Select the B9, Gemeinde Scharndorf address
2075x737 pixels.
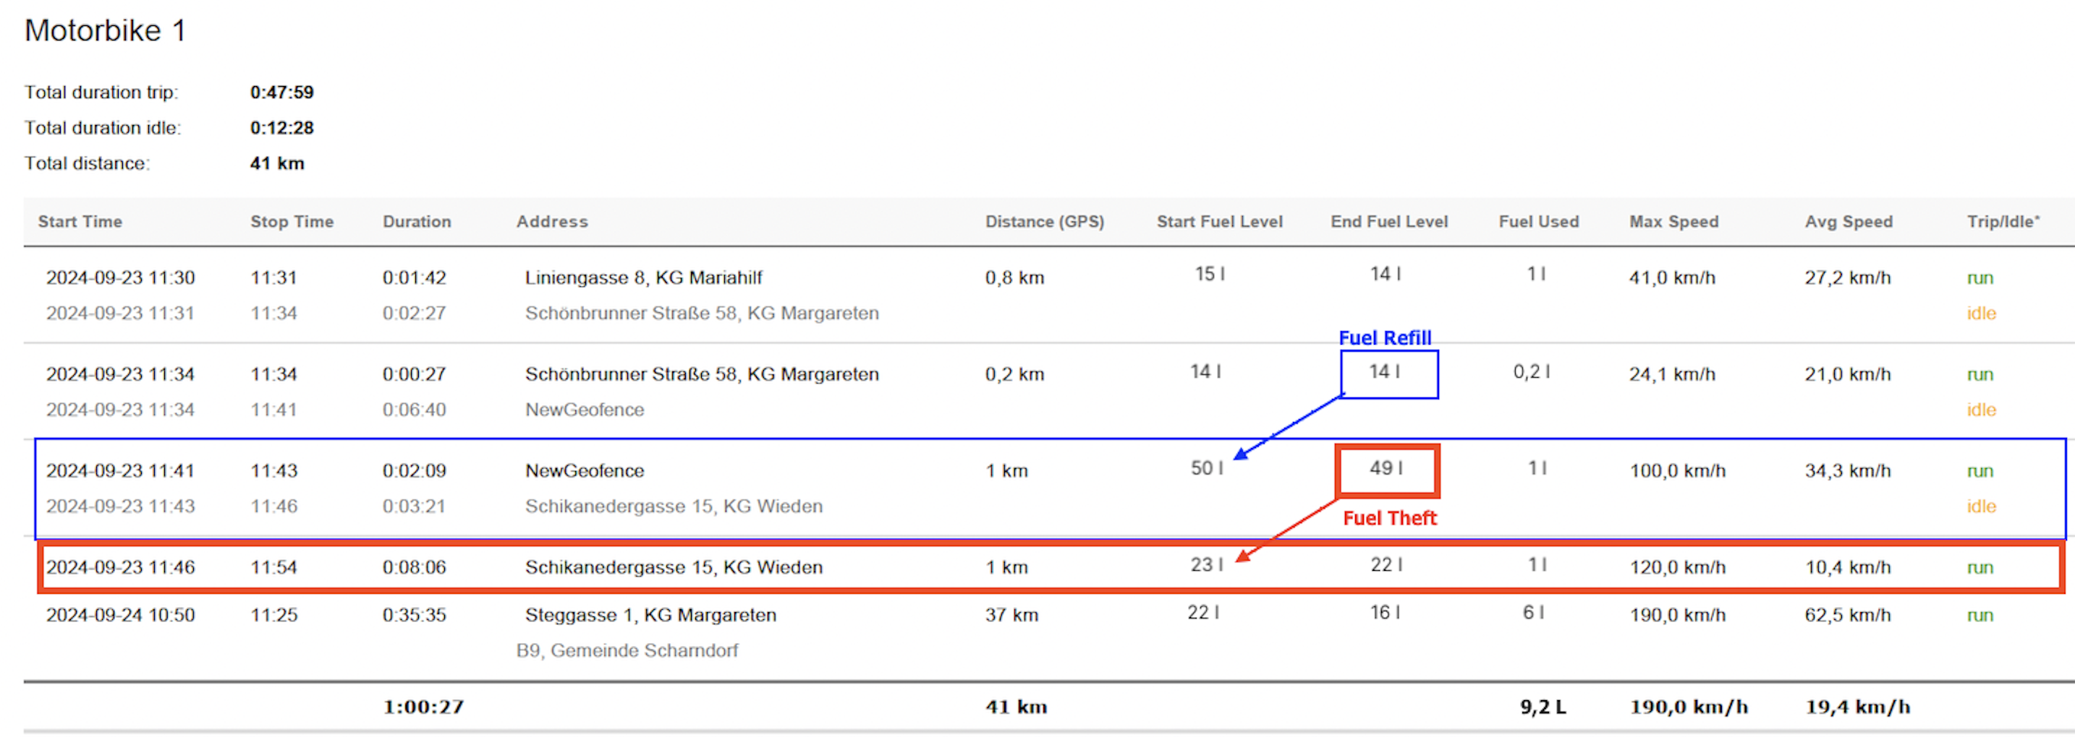click(627, 650)
